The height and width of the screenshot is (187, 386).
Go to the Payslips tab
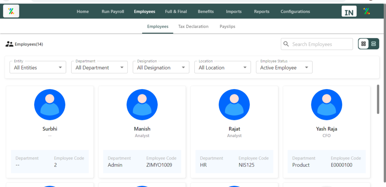click(x=227, y=26)
